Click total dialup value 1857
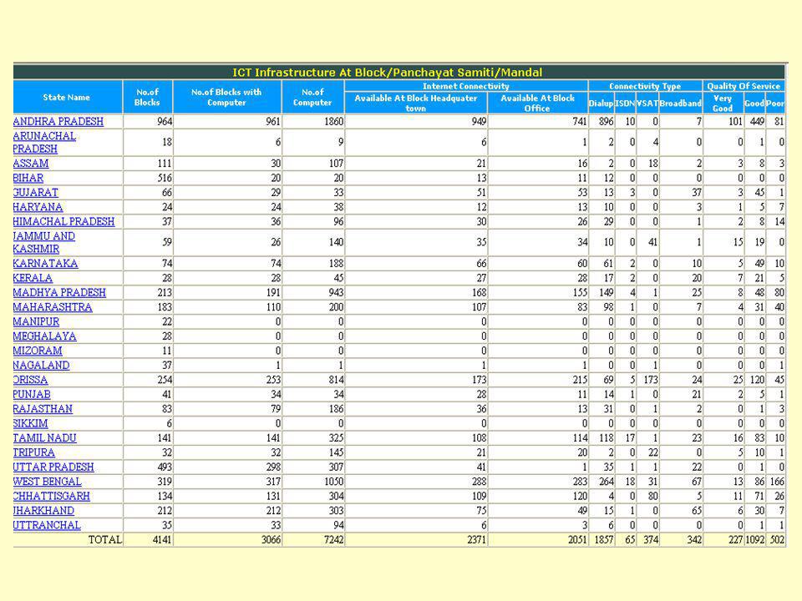 (x=603, y=540)
